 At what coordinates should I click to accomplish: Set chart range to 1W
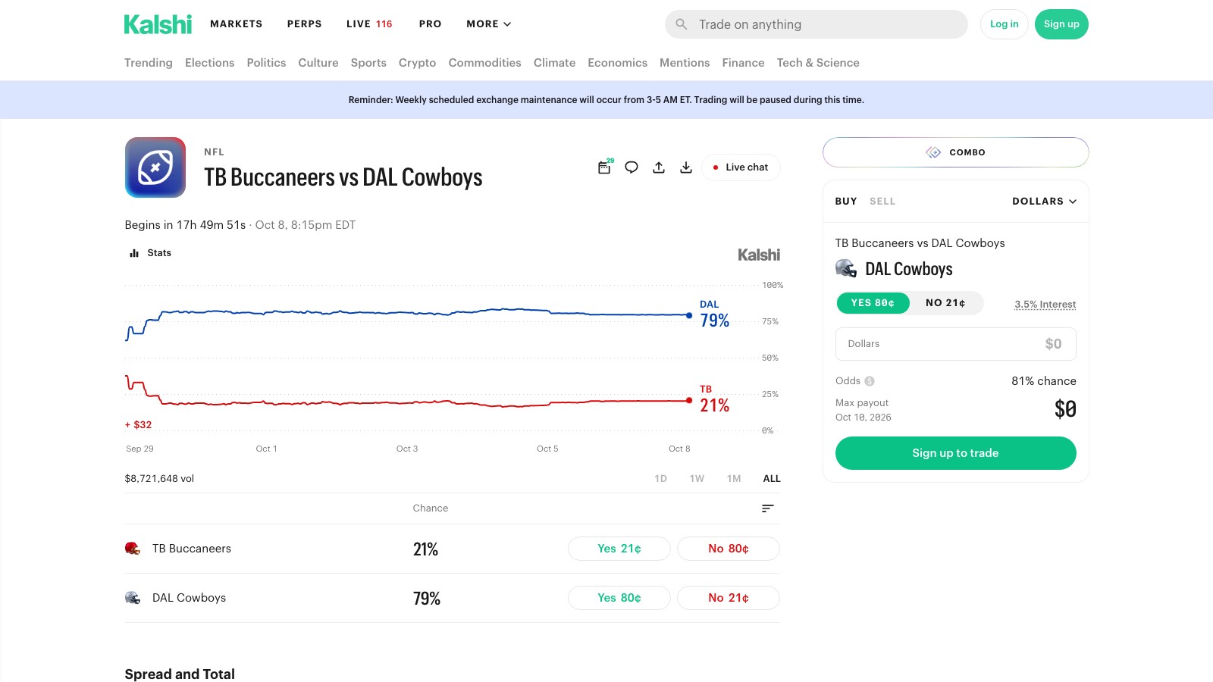click(697, 479)
